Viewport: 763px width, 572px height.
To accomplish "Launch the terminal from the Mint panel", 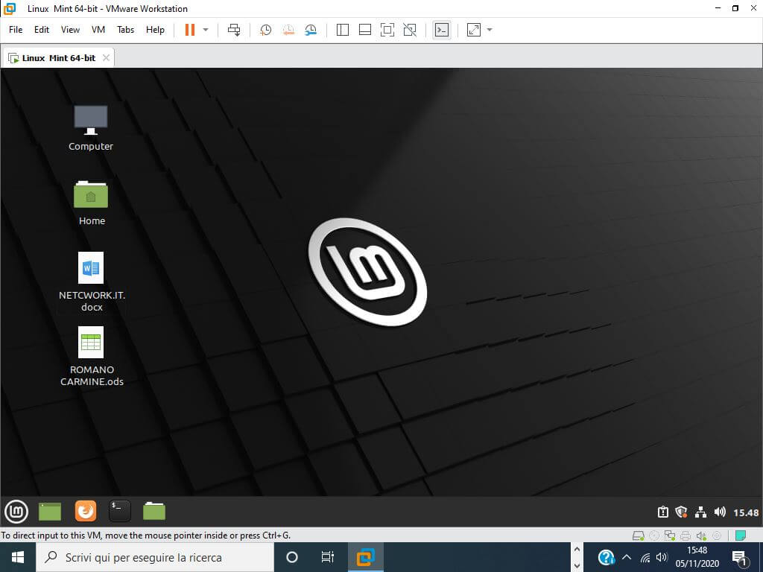I will (120, 512).
